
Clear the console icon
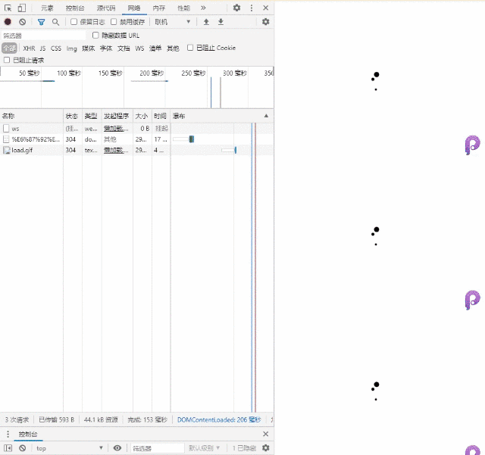(x=22, y=448)
